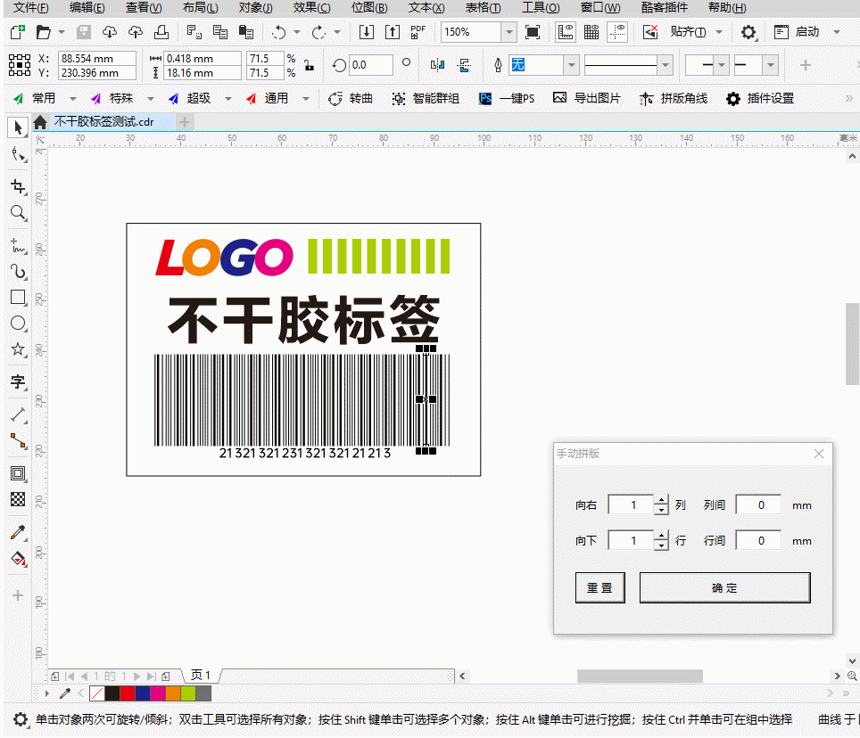The width and height of the screenshot is (860, 738).
Task: Select the Artistic media tool
Action: tap(18, 272)
